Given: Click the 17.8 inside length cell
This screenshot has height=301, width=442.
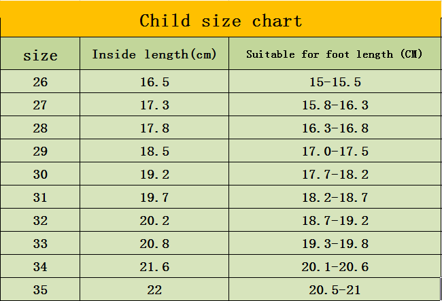Looking at the screenshot, I should 154,128.
